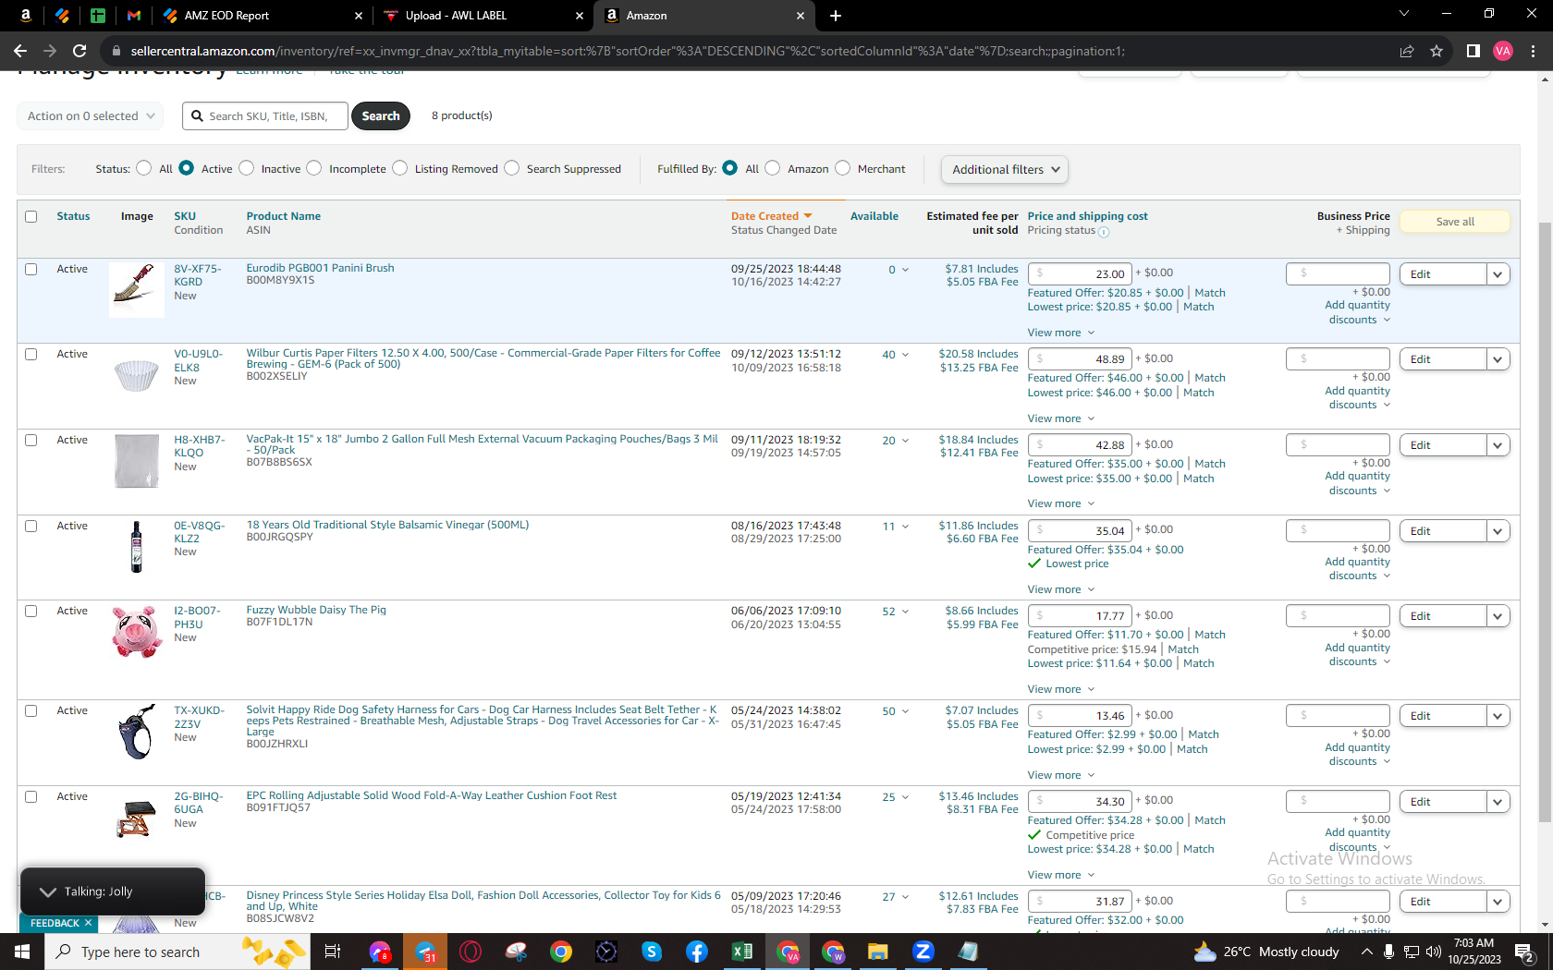The height and width of the screenshot is (970, 1553).
Task: Expand View more for Fuzzy Wubble row
Action: [x=1061, y=689]
